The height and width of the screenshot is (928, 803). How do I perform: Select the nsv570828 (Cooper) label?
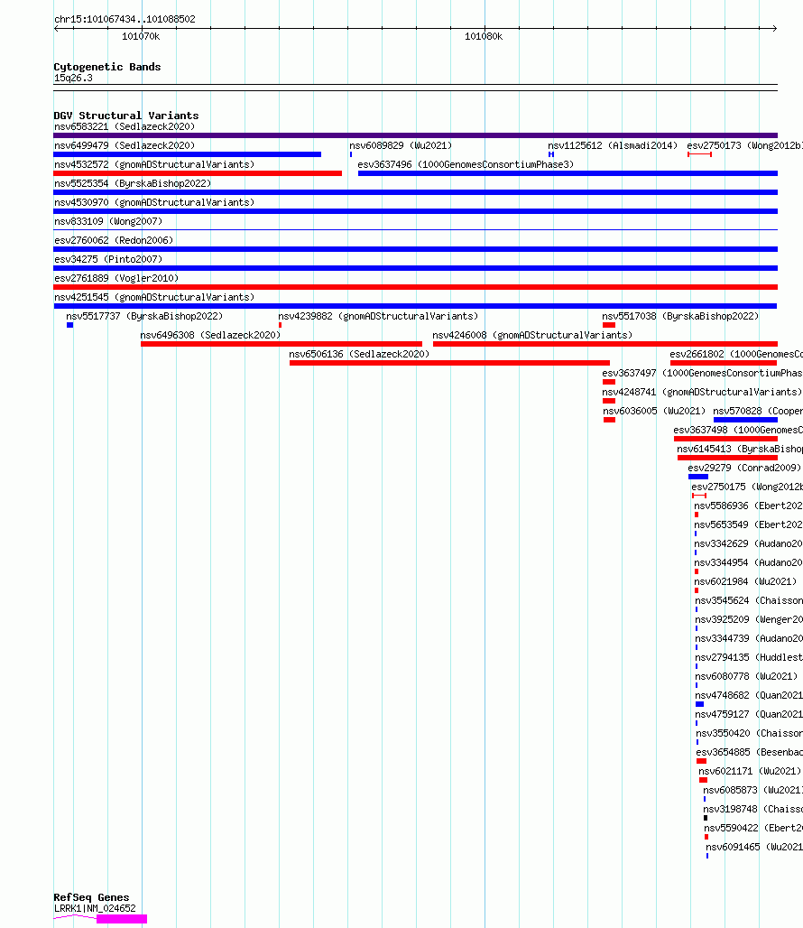[758, 411]
